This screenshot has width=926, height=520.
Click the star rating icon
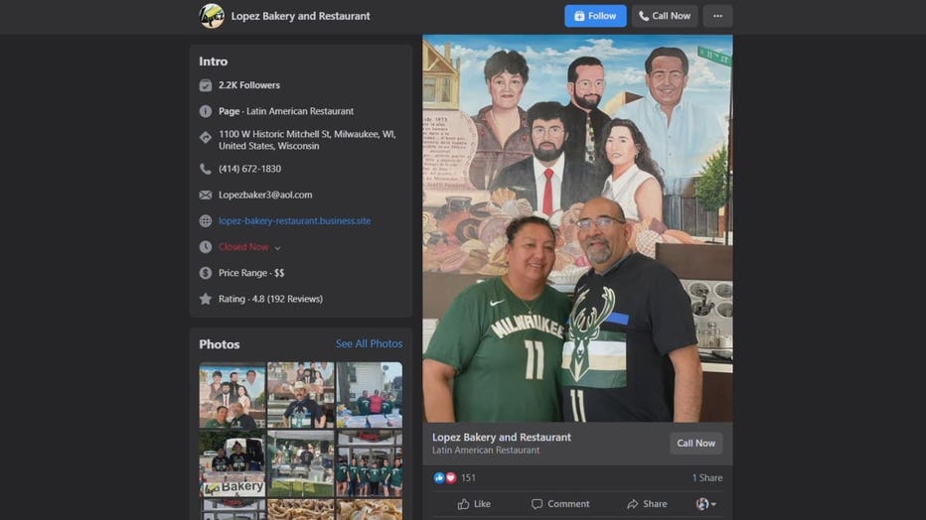tap(205, 299)
